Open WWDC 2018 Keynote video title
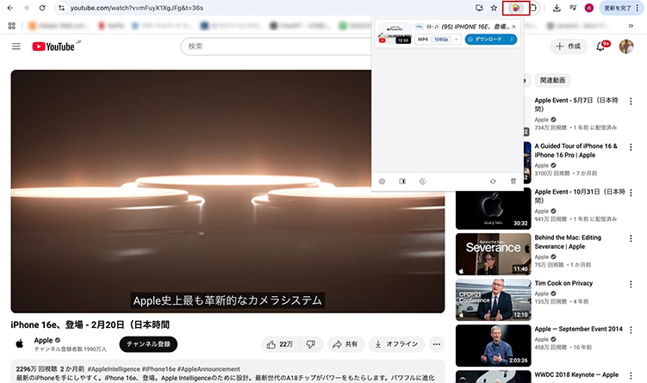The width and height of the screenshot is (647, 383). coord(576,374)
